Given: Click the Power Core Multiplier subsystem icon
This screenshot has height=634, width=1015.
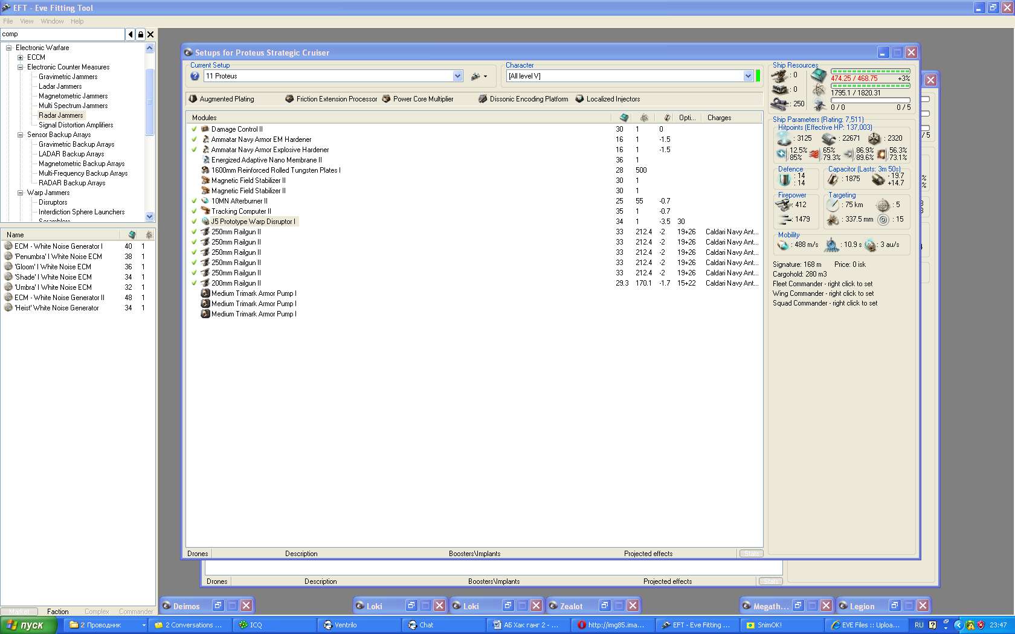Looking at the screenshot, I should [x=386, y=99].
